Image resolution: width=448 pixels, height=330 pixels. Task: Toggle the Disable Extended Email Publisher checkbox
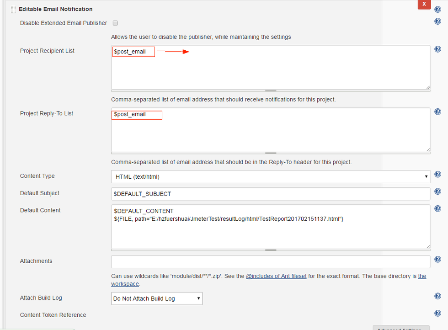pyautogui.click(x=115, y=23)
